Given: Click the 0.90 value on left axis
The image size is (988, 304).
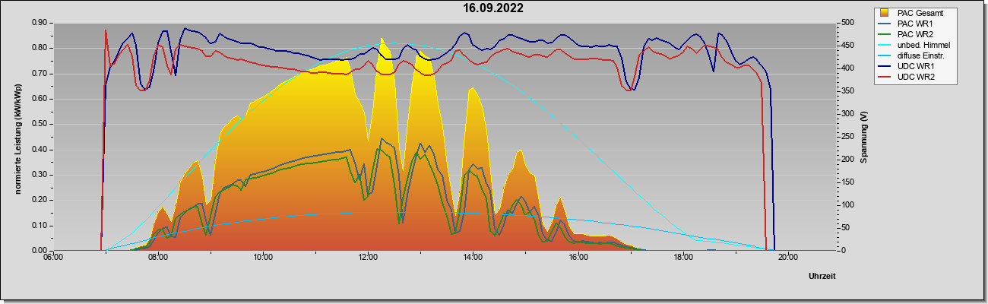Looking at the screenshot, I should click(40, 23).
